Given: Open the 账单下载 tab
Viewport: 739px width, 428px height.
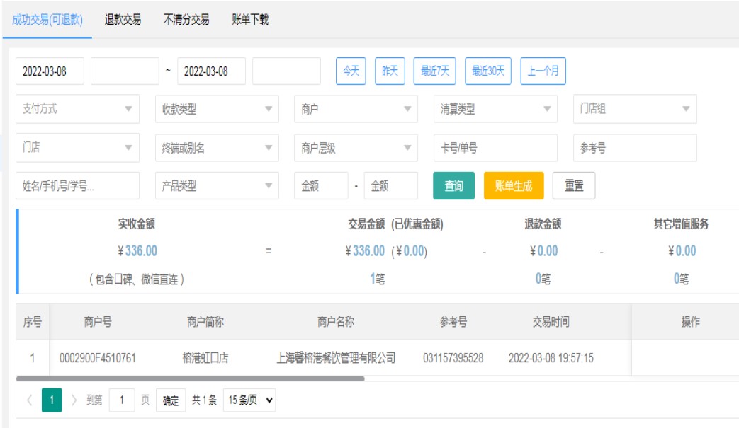Looking at the screenshot, I should 250,20.
